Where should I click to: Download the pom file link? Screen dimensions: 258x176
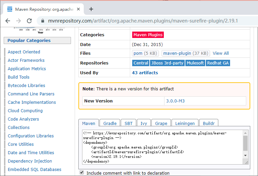click(138, 53)
